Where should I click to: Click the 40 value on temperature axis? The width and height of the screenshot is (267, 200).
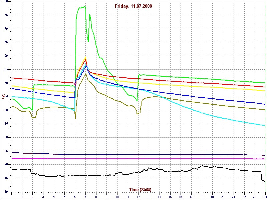pyautogui.click(x=6, y=110)
